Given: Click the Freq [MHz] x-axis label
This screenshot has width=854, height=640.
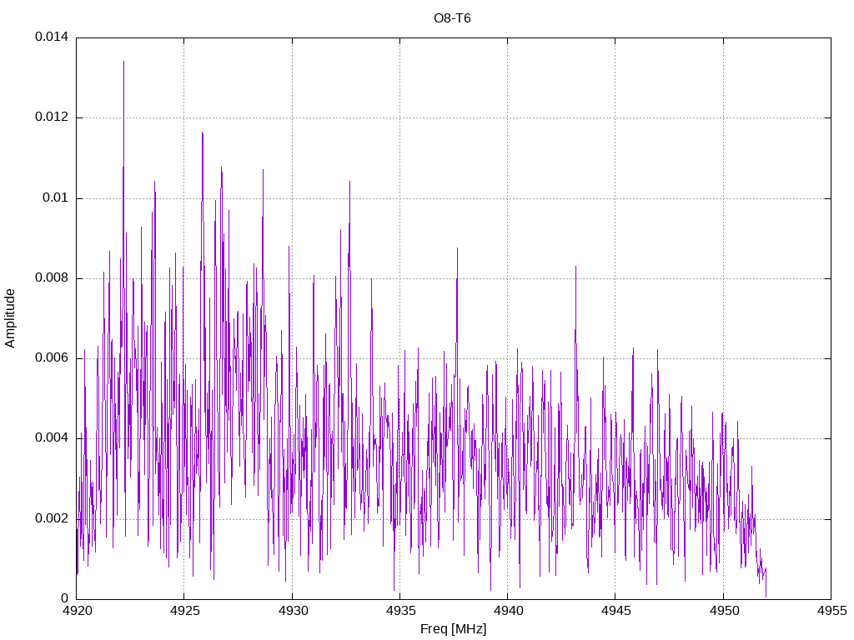Looking at the screenshot, I should [x=453, y=629].
